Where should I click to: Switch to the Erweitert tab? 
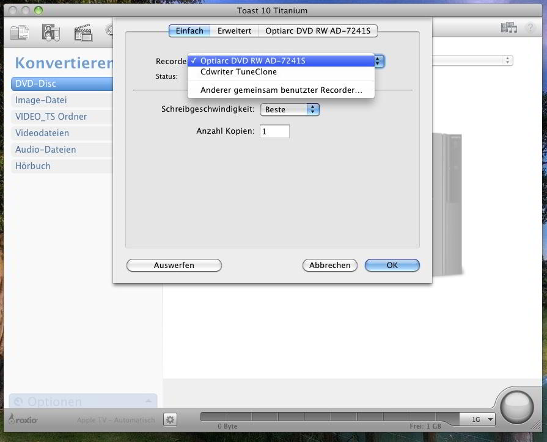tap(235, 31)
